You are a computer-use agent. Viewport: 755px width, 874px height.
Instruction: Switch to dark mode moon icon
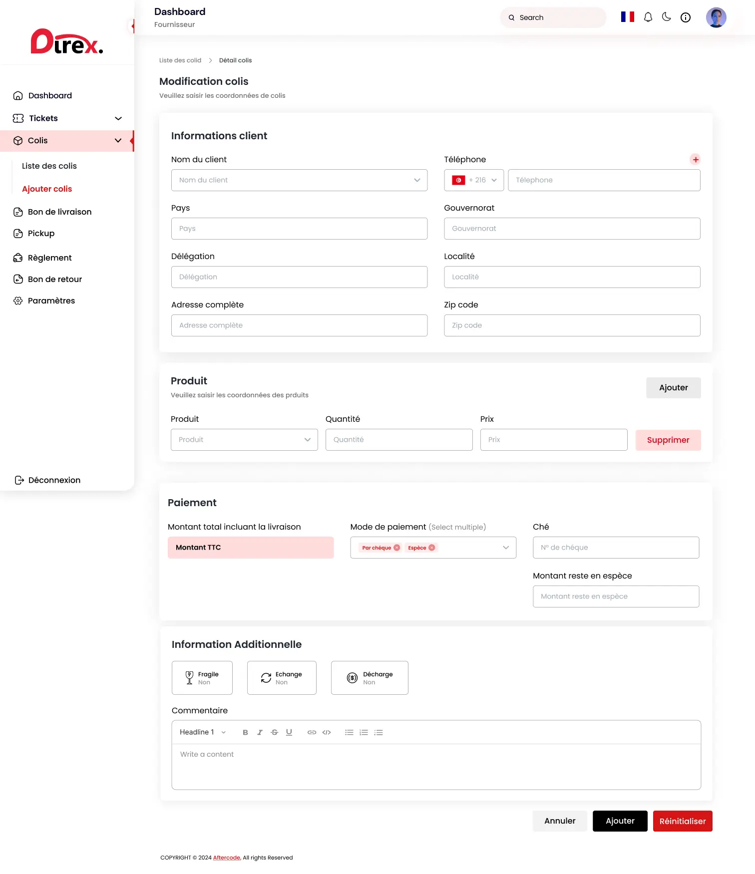[667, 17]
